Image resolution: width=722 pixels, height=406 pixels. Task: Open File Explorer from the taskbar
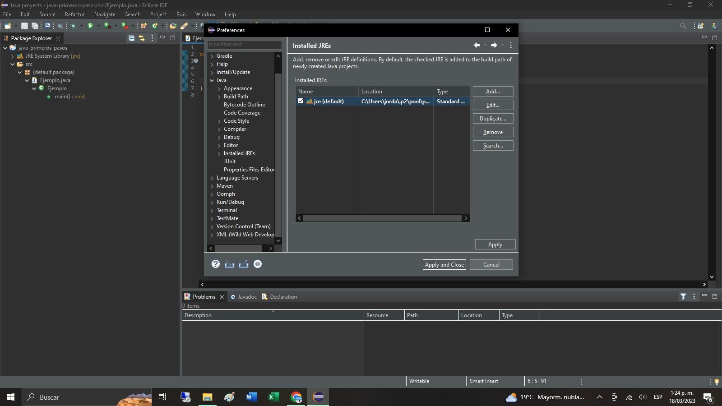tap(207, 397)
